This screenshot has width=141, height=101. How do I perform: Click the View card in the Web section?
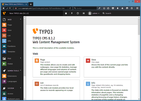(107, 67)
